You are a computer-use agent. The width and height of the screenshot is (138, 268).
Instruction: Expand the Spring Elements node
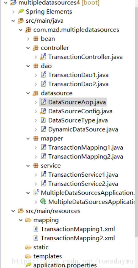tap(13, 12)
